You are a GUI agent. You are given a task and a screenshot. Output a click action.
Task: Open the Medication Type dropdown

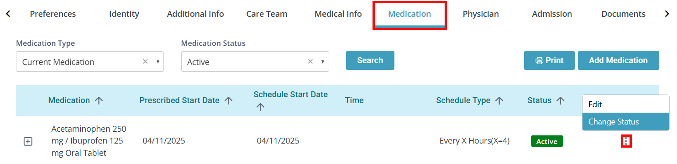pos(90,62)
